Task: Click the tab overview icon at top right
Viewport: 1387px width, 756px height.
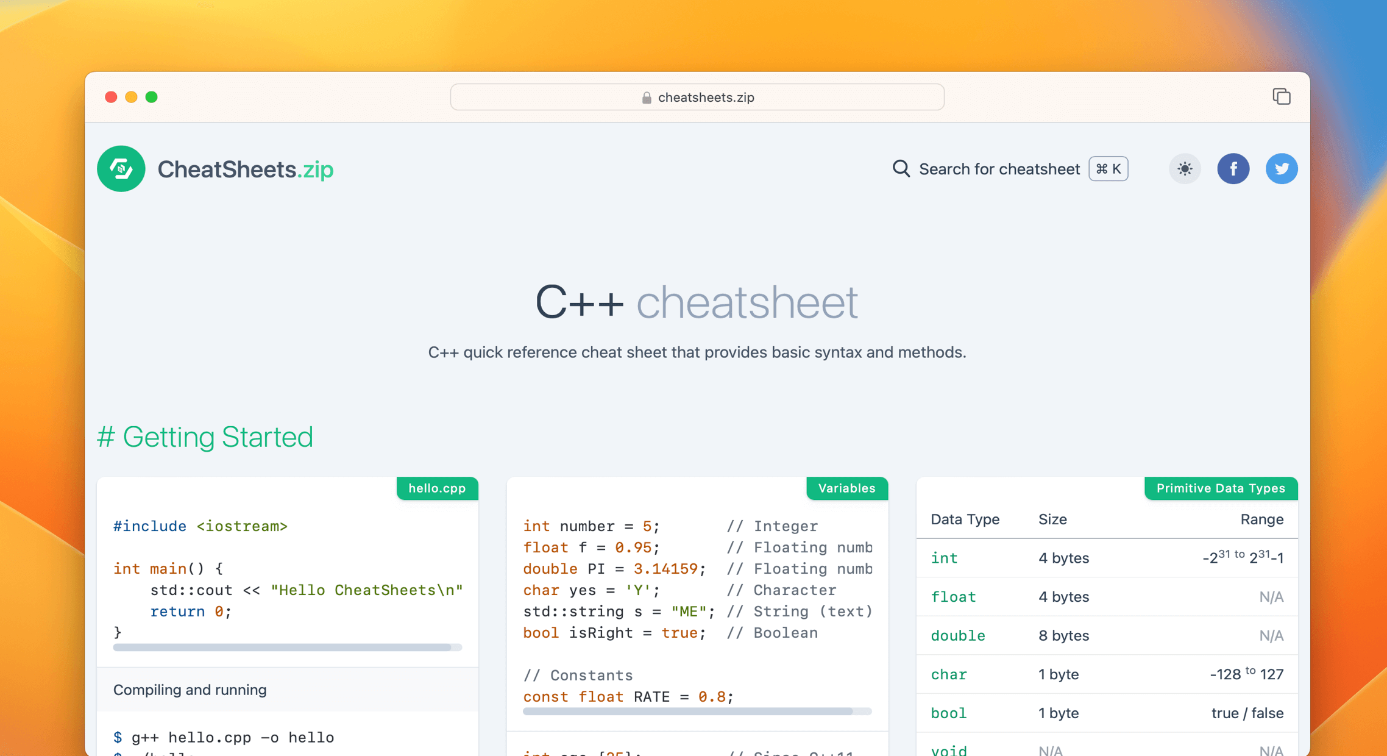Action: point(1282,96)
